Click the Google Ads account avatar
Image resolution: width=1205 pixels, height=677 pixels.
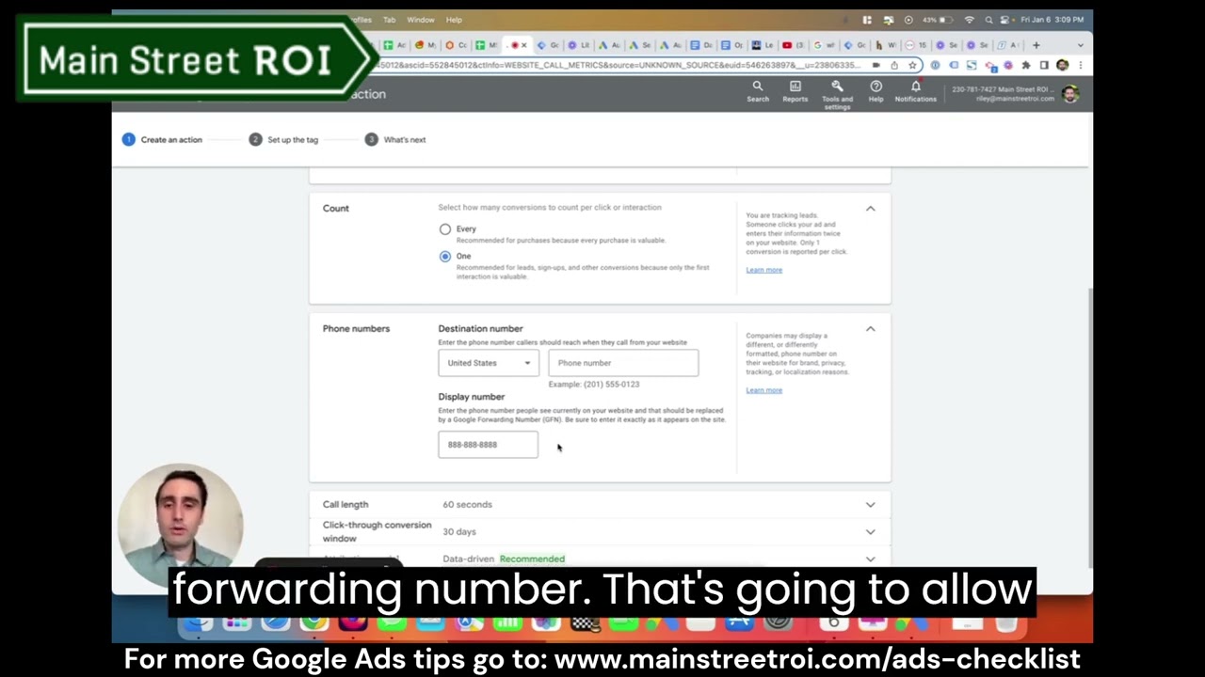coord(1070,93)
